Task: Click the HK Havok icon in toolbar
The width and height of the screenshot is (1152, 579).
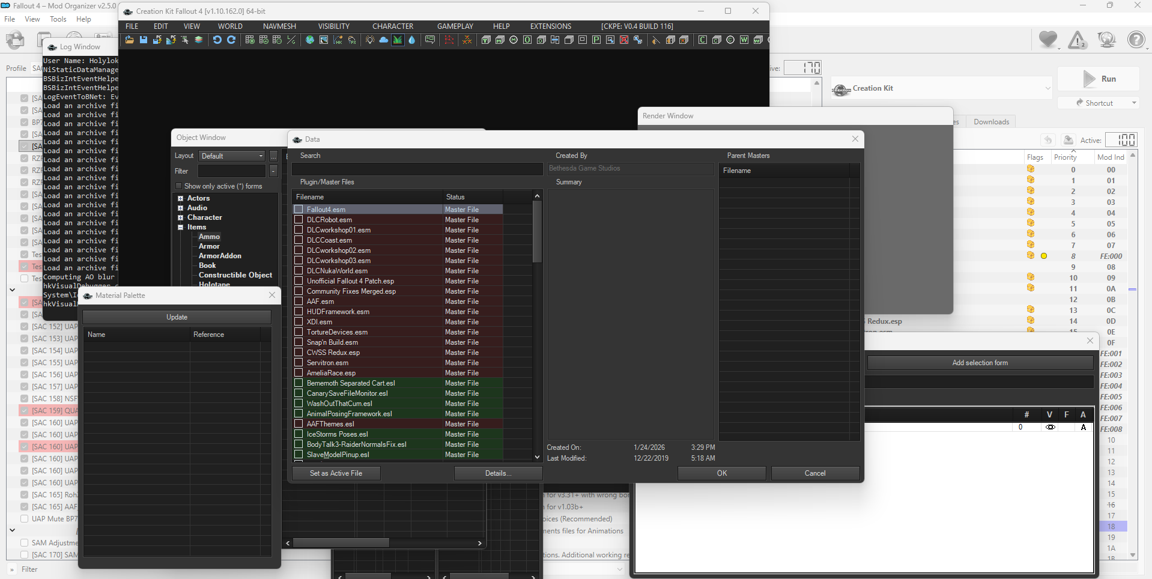Action: pyautogui.click(x=338, y=40)
